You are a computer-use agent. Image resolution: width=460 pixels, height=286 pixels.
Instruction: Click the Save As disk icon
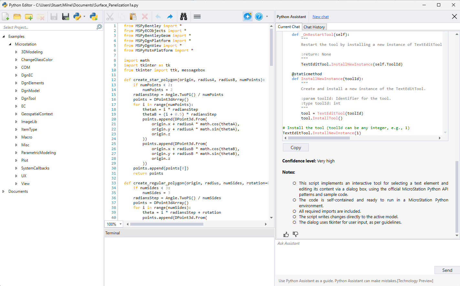click(x=66, y=17)
